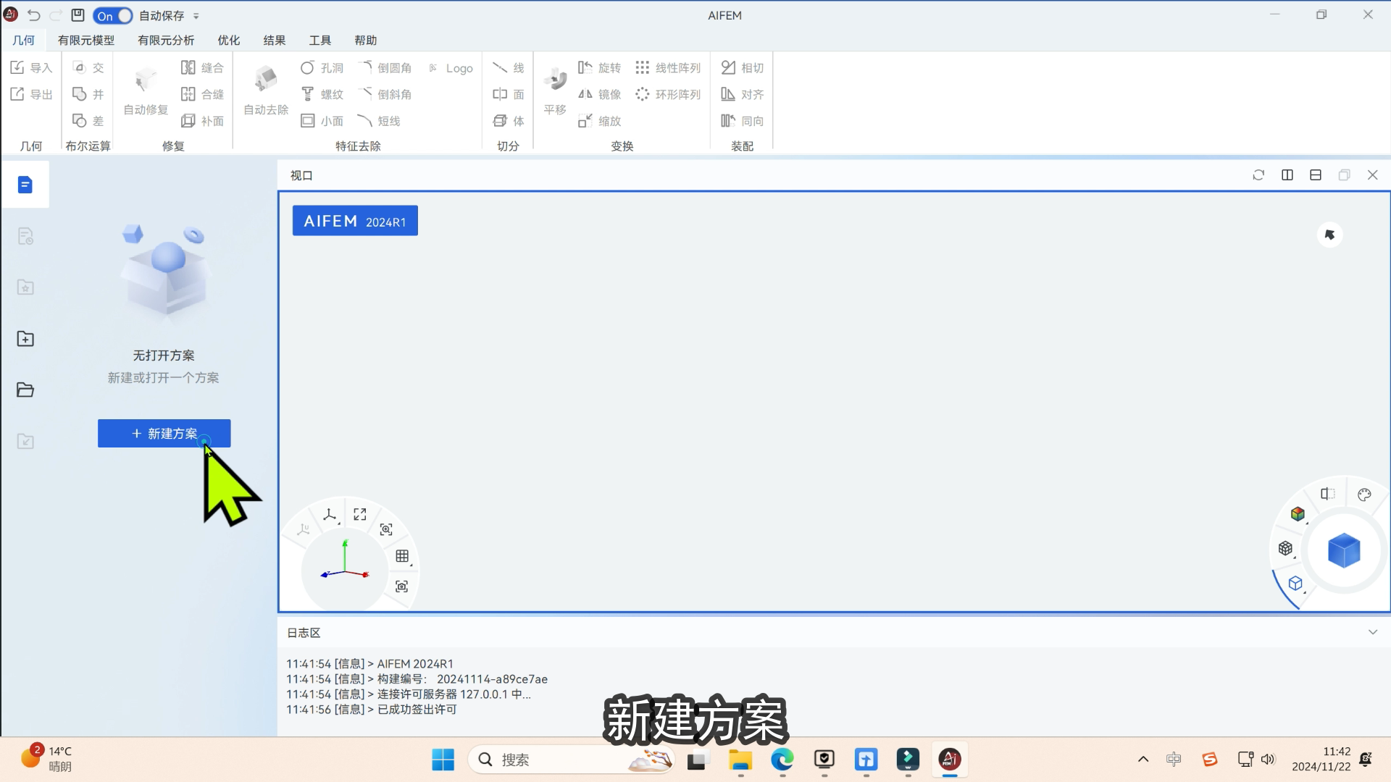Viewport: 1391px width, 782px height.
Task: Open quick access toolbar dropdown arrow
Action: coord(196,16)
